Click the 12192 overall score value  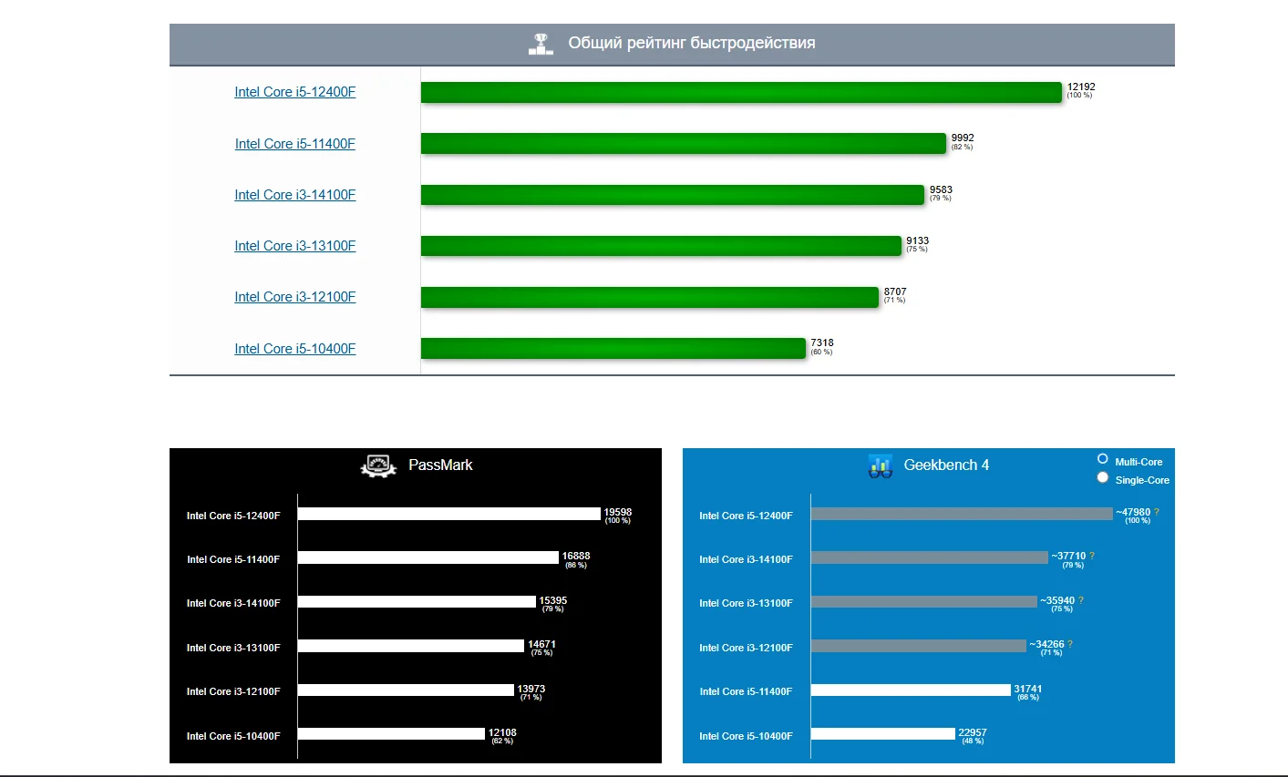(1081, 87)
